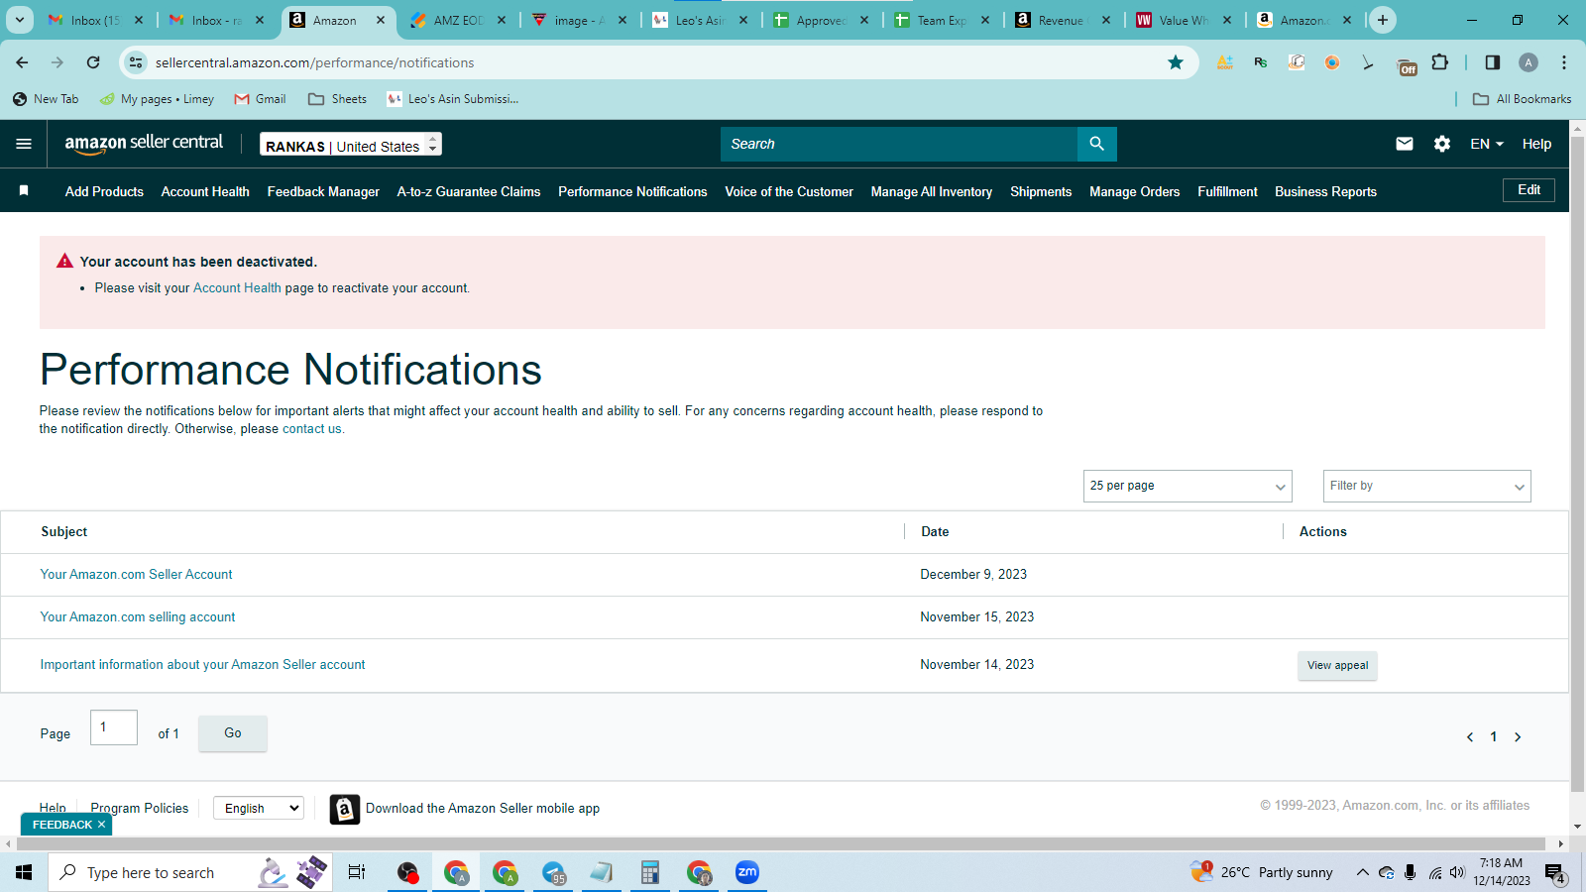This screenshot has width=1586, height=892.
Task: Show hidden system tray icons
Action: tap(1362, 872)
